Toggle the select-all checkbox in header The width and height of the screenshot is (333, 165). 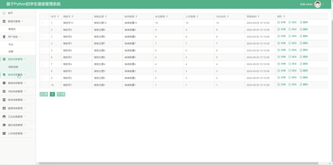tap(43, 17)
